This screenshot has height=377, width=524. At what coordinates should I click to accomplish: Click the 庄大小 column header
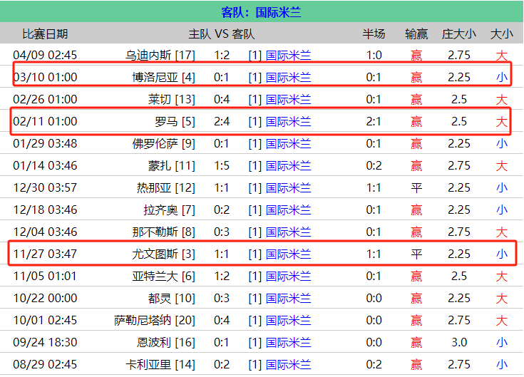tap(458, 33)
